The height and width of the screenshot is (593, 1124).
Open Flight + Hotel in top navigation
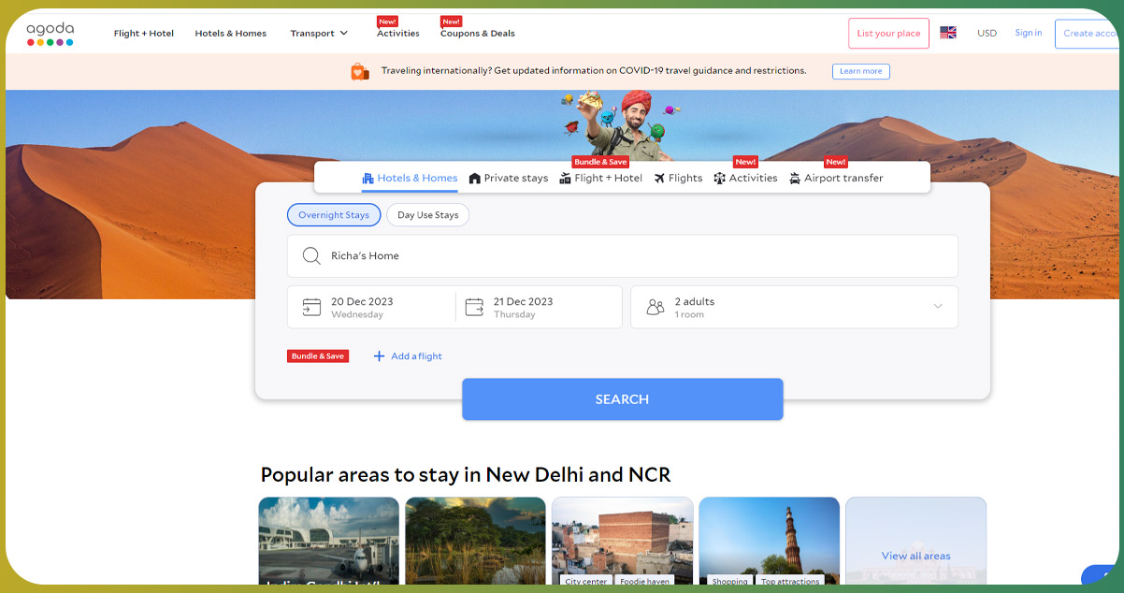144,34
